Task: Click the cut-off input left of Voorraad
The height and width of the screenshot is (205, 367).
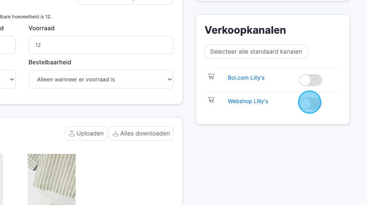Action: click(7, 45)
